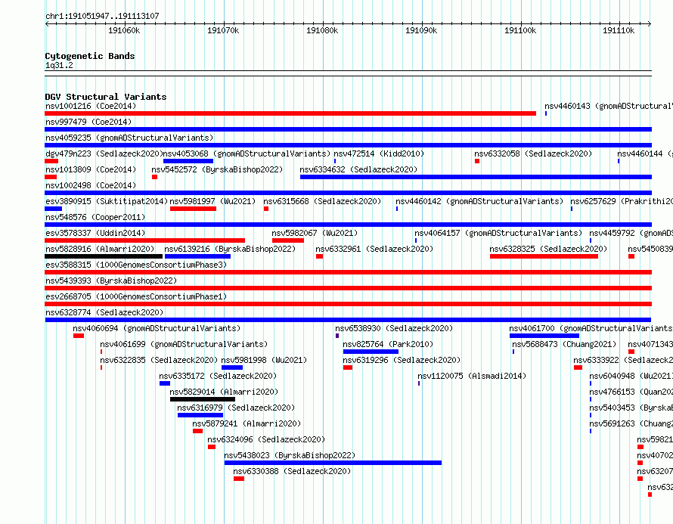Click the 191080k ruler position label
Image resolution: width=673 pixels, height=524 pixels.
pos(322,30)
